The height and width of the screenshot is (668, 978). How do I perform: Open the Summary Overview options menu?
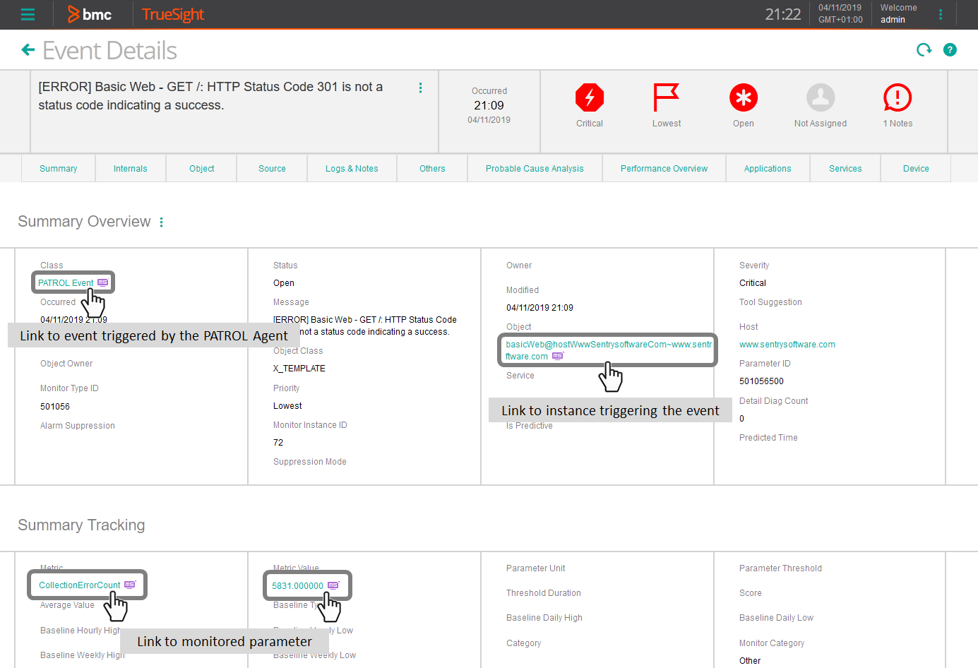coord(161,221)
